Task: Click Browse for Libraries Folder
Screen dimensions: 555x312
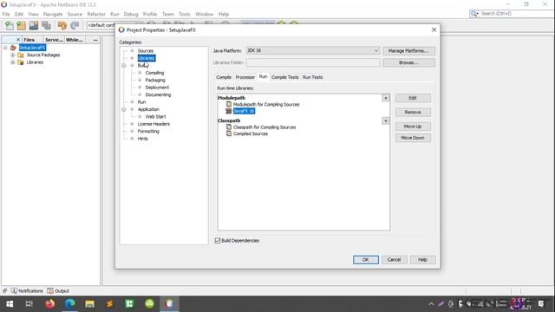Action: point(408,62)
